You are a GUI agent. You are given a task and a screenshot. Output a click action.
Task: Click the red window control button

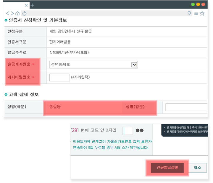tap(203, 4)
